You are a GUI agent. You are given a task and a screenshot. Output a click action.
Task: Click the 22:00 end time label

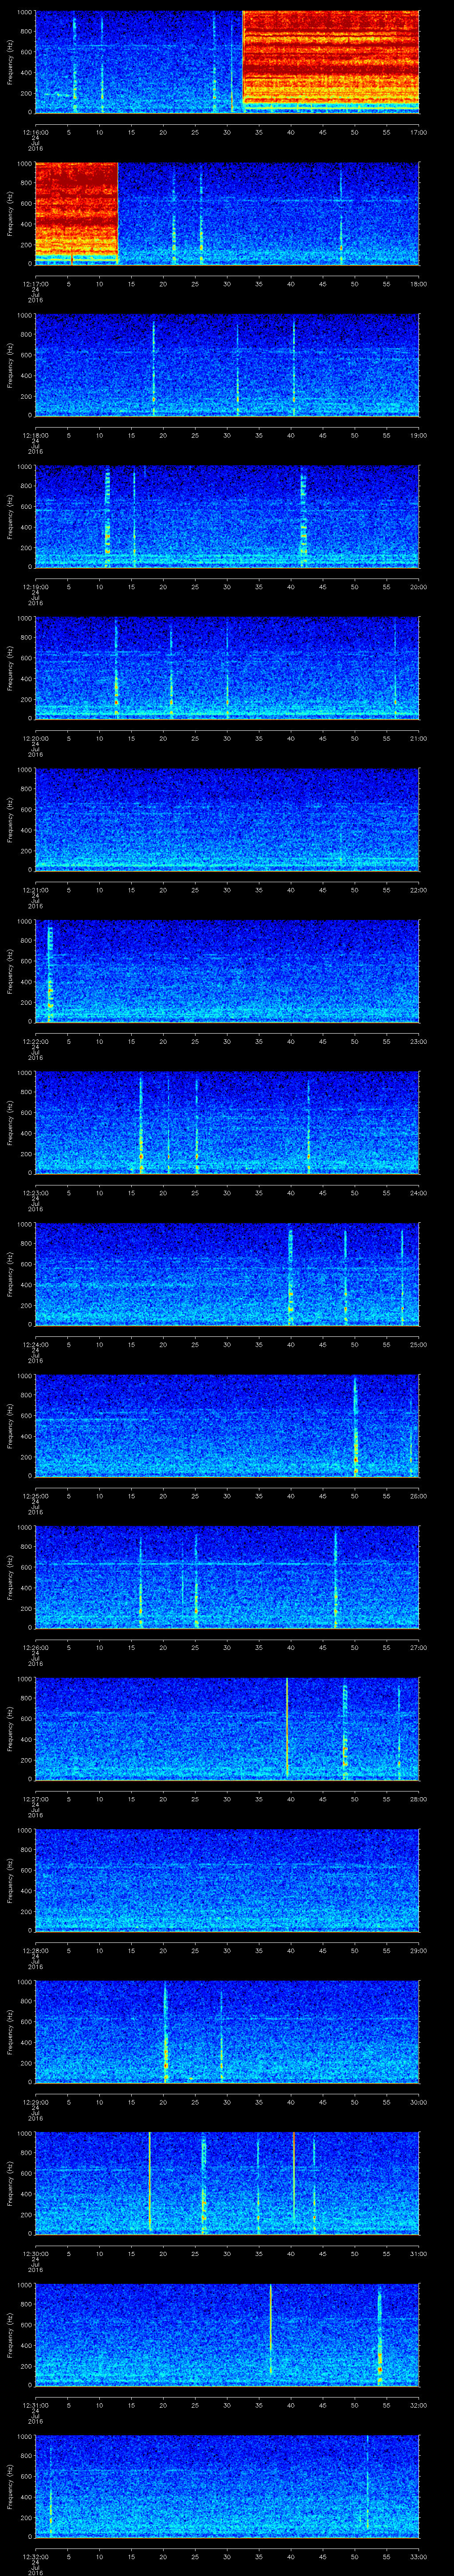(419, 890)
